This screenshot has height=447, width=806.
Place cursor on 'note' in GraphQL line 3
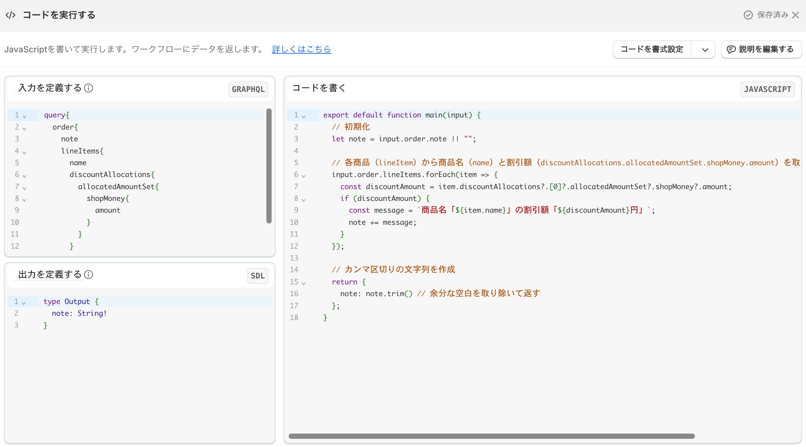pyautogui.click(x=69, y=139)
